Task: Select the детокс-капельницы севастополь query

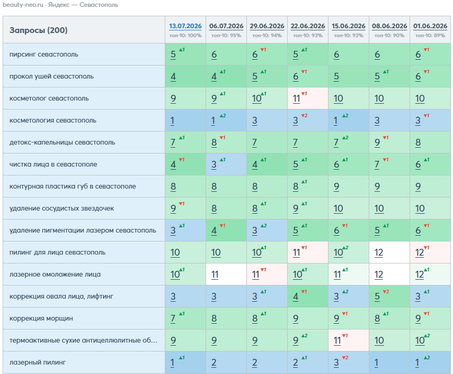Action: [62, 142]
